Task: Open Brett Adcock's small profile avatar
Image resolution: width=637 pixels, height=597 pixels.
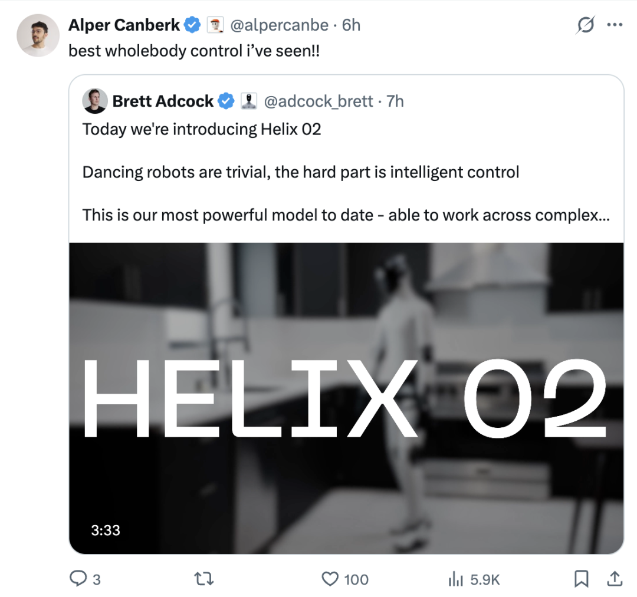Action: pos(95,101)
